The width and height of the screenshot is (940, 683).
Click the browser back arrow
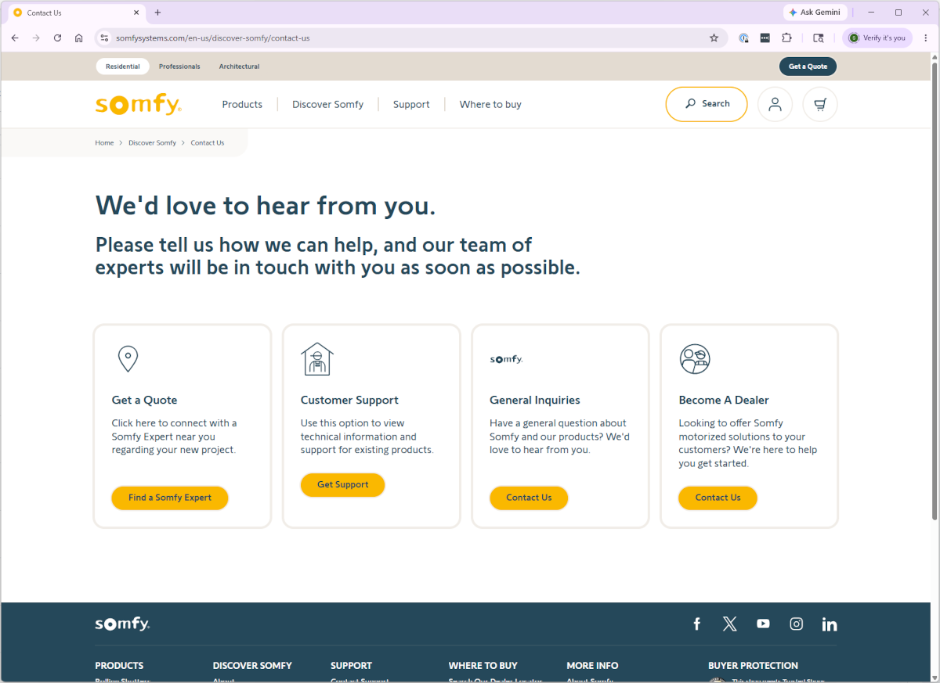[x=15, y=38]
